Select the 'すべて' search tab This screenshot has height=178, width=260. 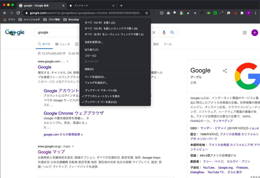[x=44, y=44]
